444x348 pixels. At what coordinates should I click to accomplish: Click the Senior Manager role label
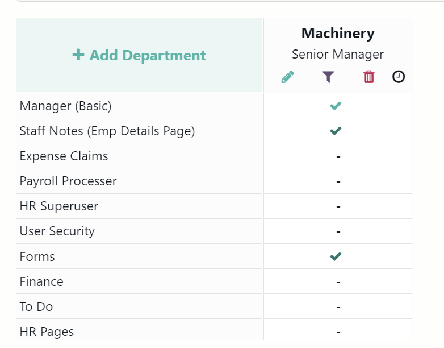point(338,54)
